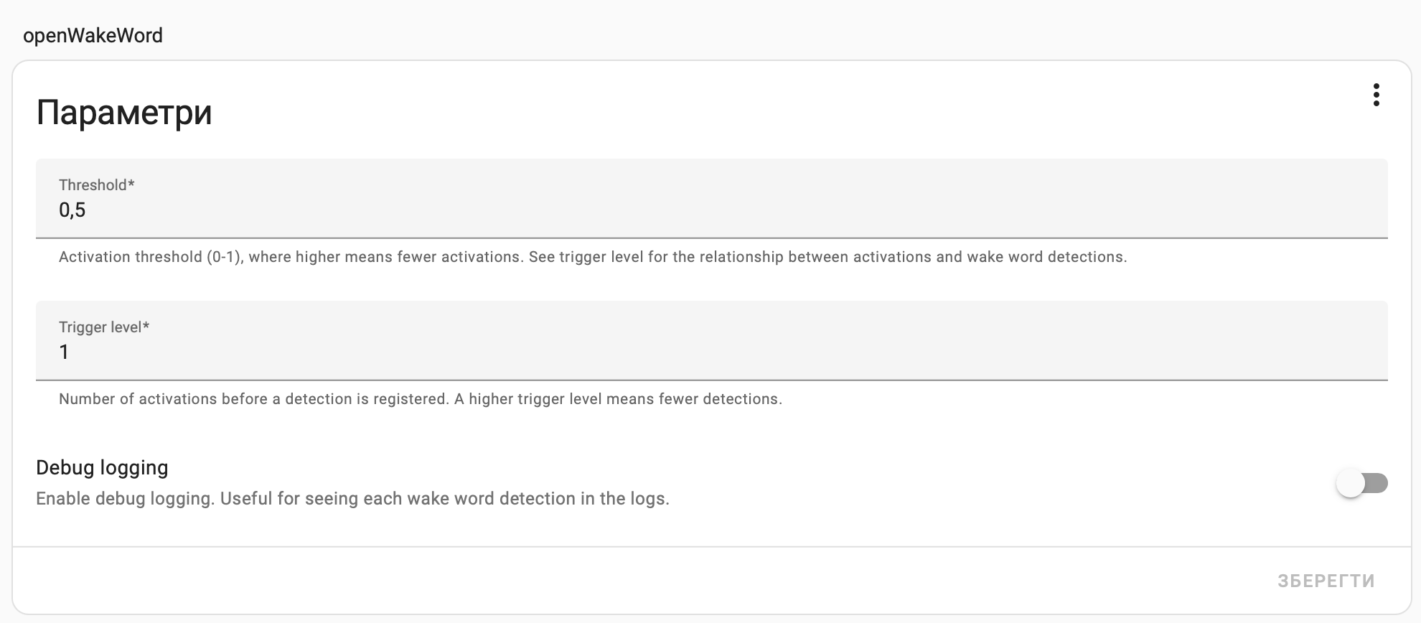Click the openWakeWord title text
The height and width of the screenshot is (623, 1421).
[93, 35]
